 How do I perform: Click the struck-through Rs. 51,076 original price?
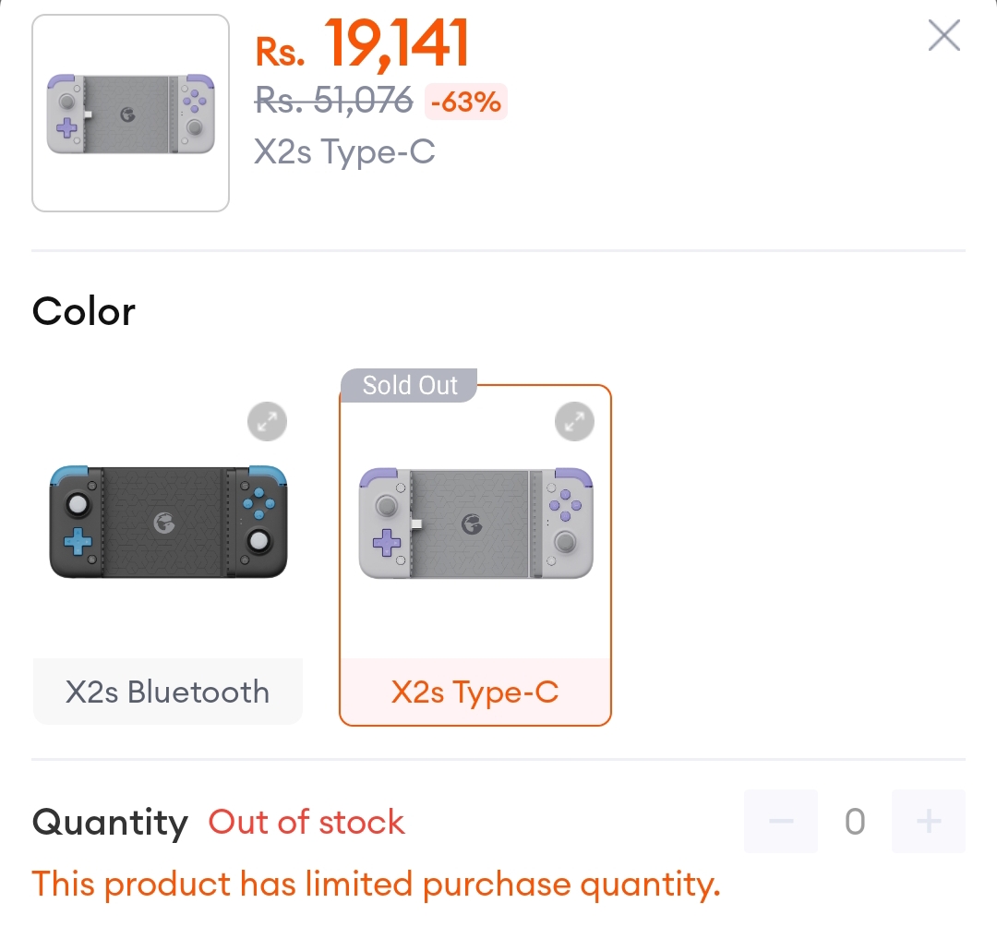334,101
